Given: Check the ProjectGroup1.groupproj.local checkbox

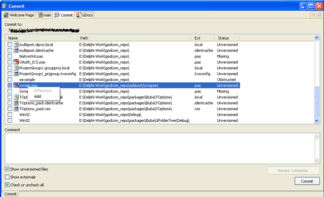Looking at the screenshot, I should tap(10, 68).
